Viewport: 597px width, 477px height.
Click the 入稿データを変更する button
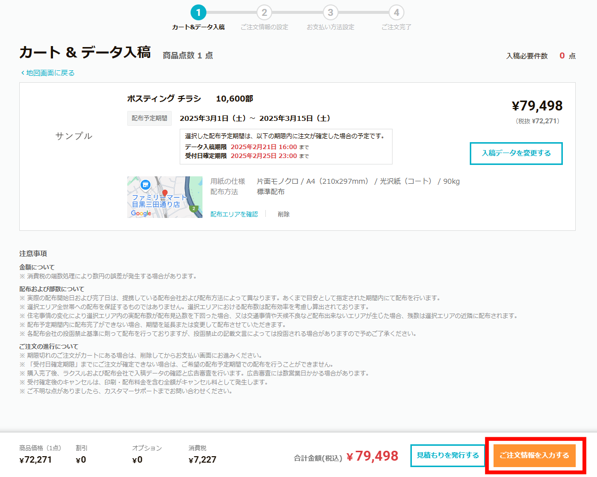click(x=516, y=154)
